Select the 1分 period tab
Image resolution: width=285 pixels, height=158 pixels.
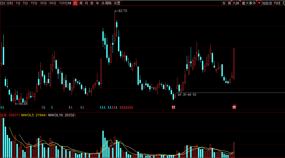click(x=18, y=3)
